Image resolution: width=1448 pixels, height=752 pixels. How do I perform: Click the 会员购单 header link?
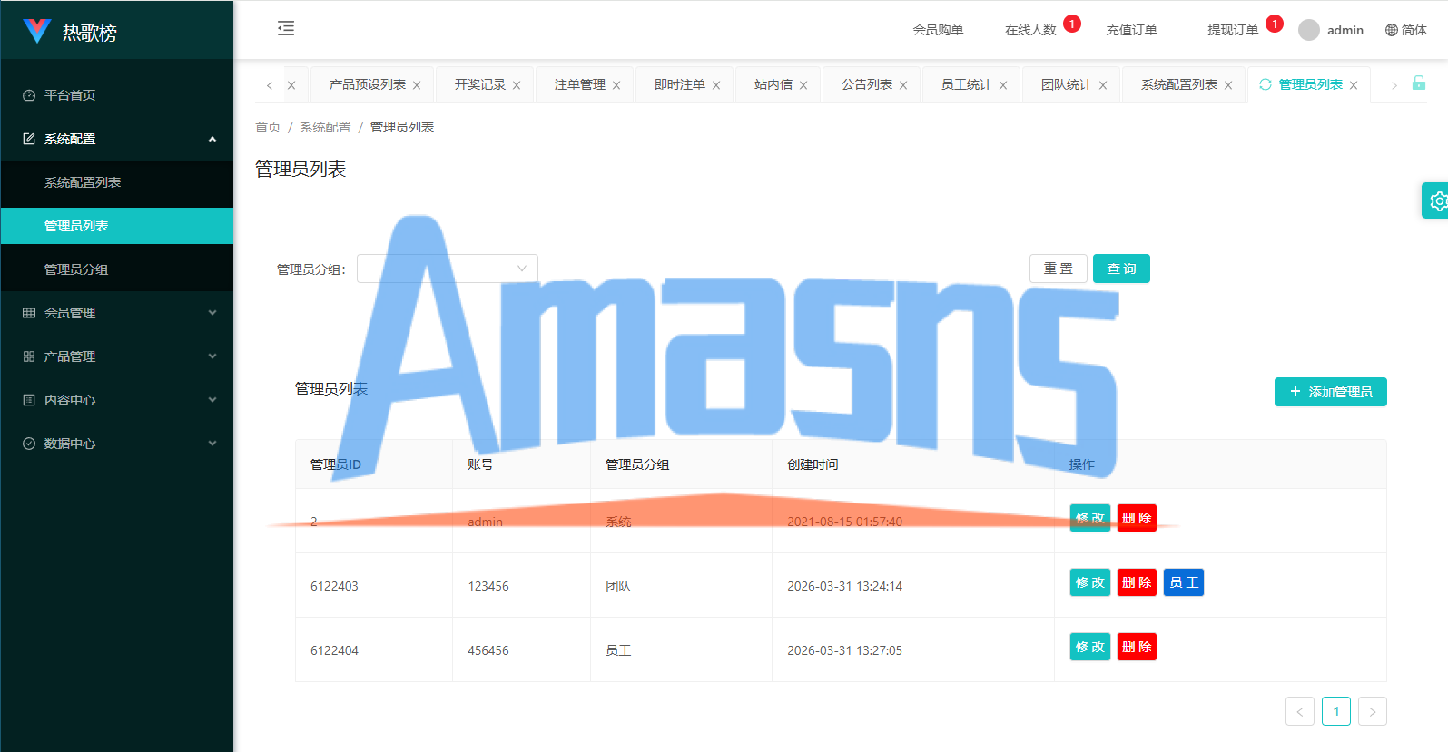tap(938, 30)
